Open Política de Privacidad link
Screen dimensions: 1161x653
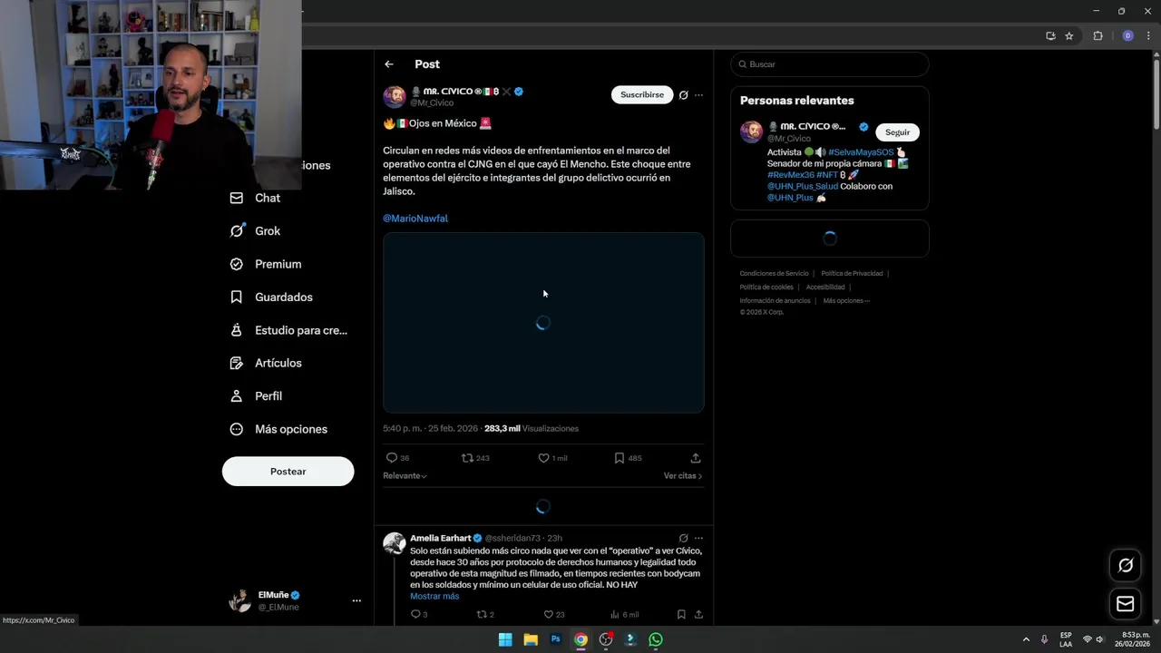click(x=852, y=274)
